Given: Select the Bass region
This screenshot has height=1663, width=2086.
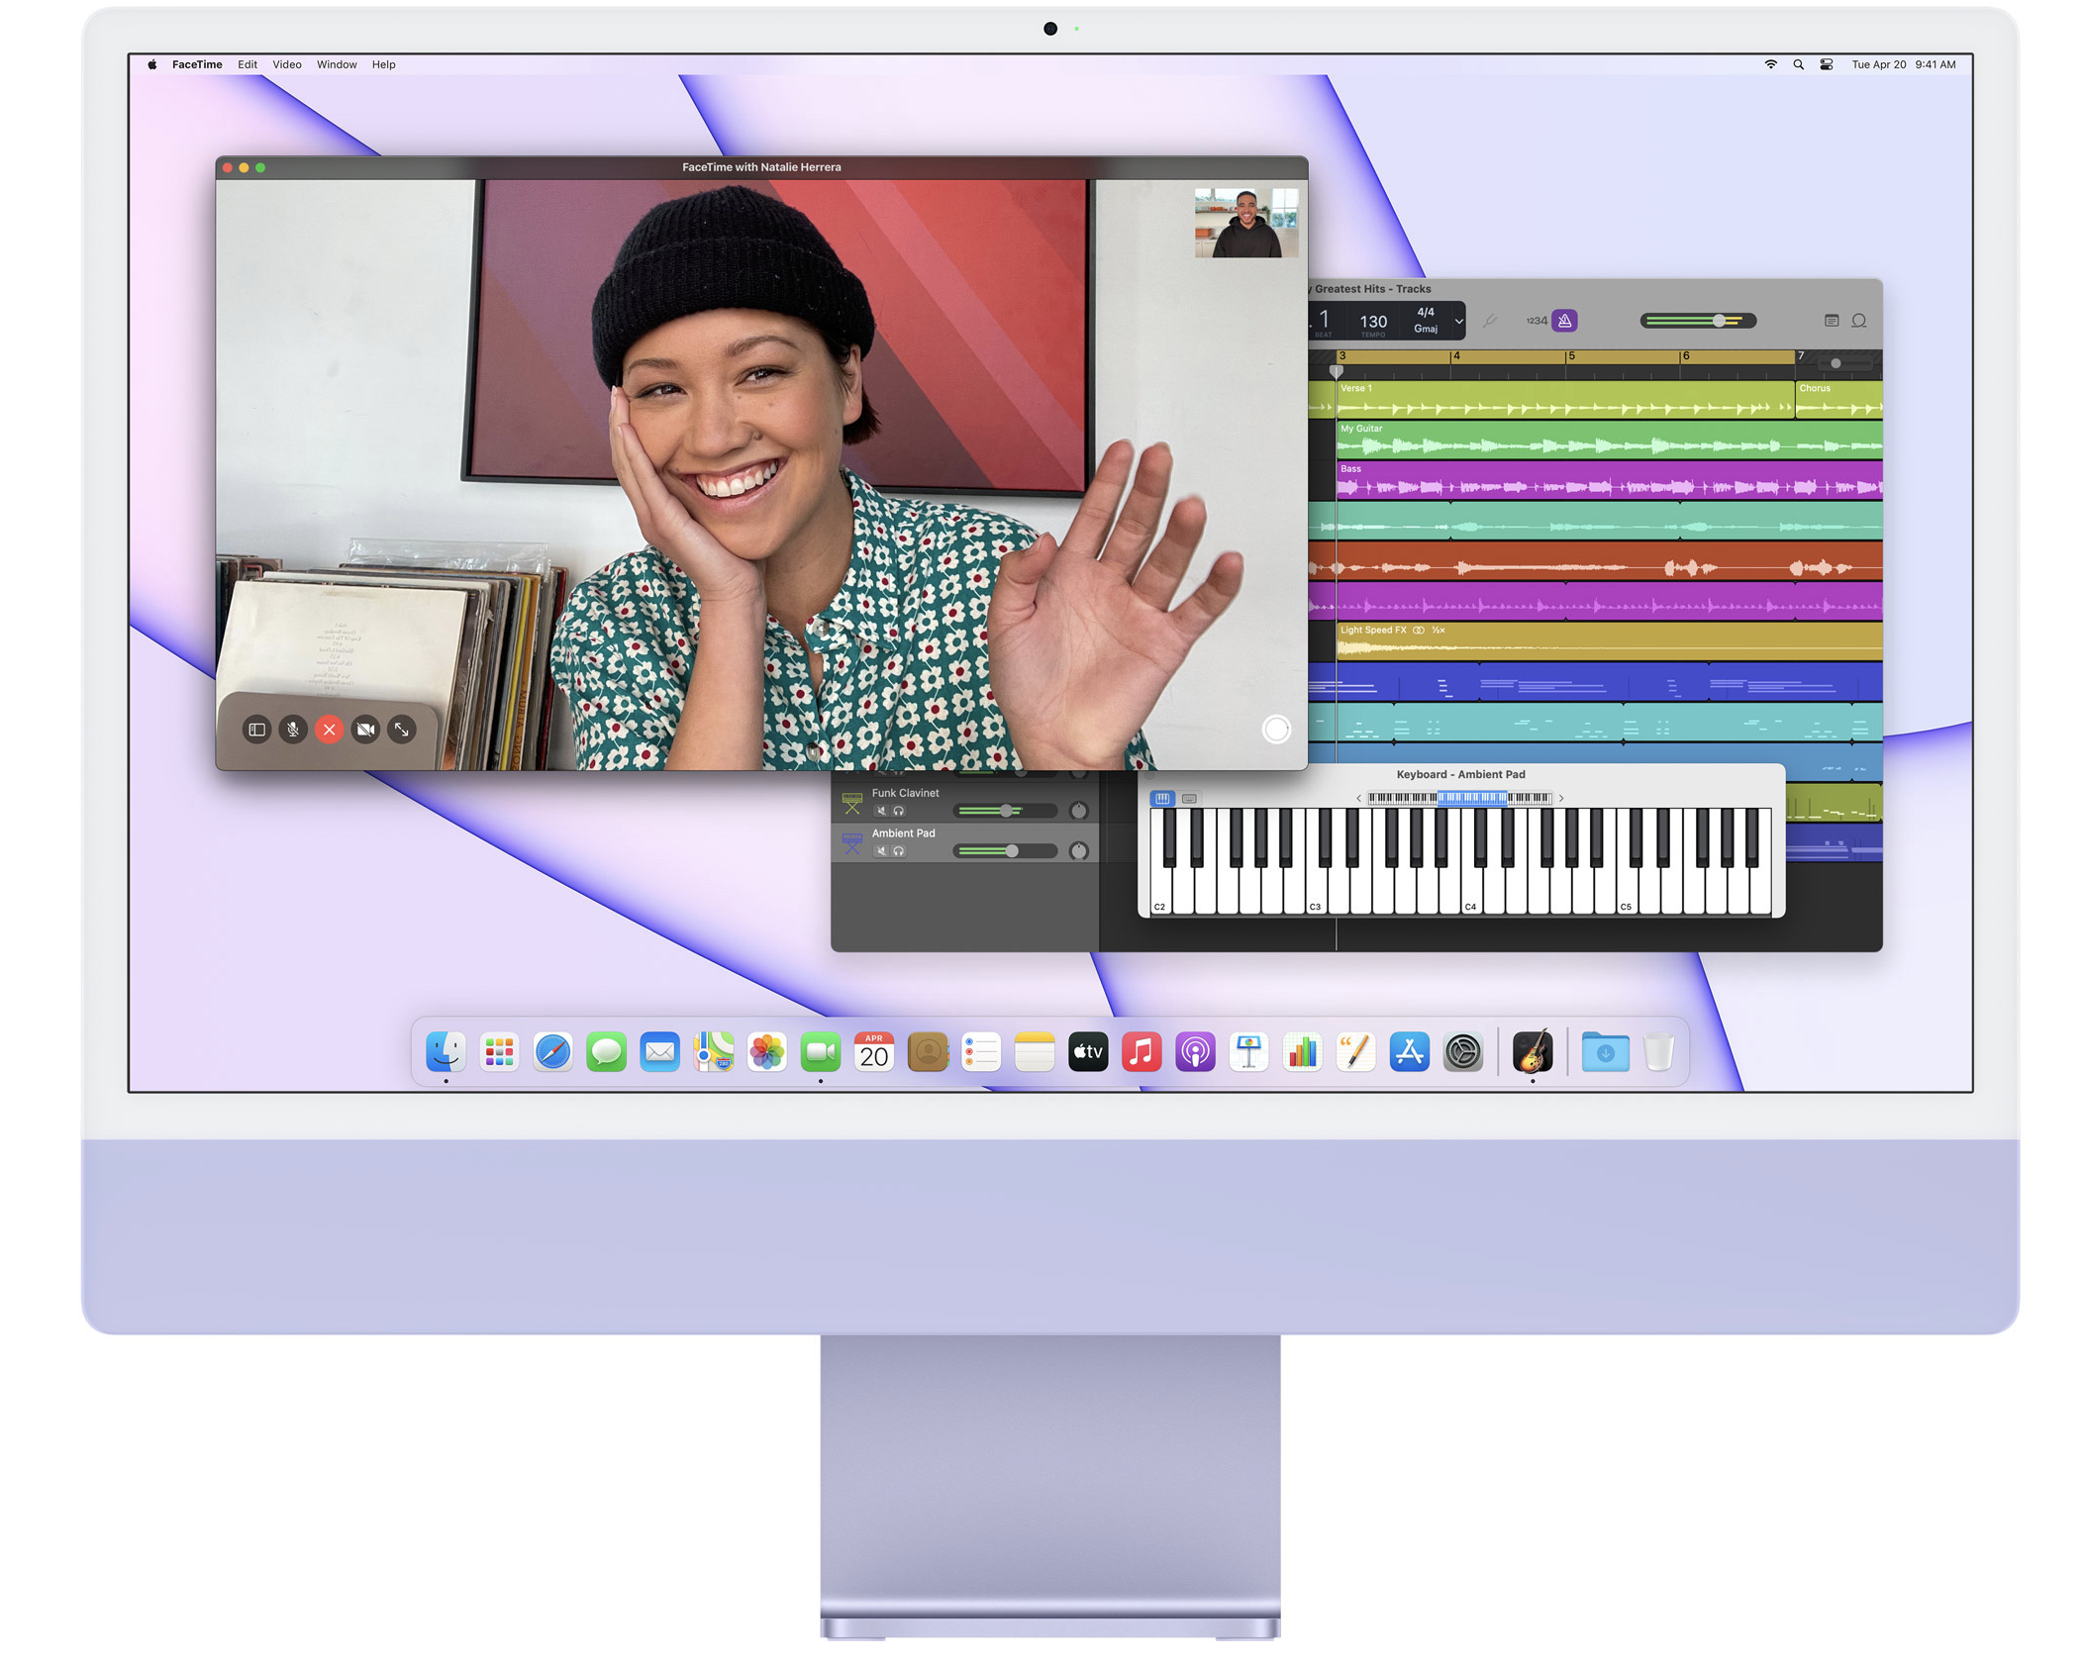Looking at the screenshot, I should (1609, 480).
